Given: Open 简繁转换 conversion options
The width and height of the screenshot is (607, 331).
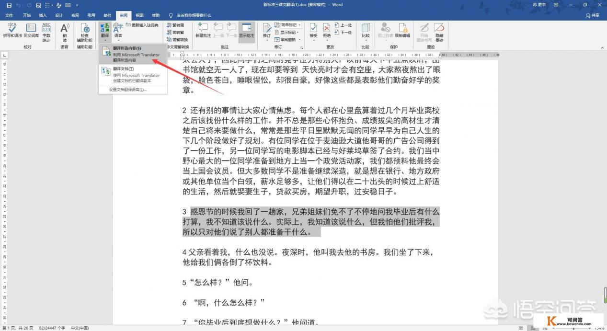Looking at the screenshot, I should coord(177,40).
